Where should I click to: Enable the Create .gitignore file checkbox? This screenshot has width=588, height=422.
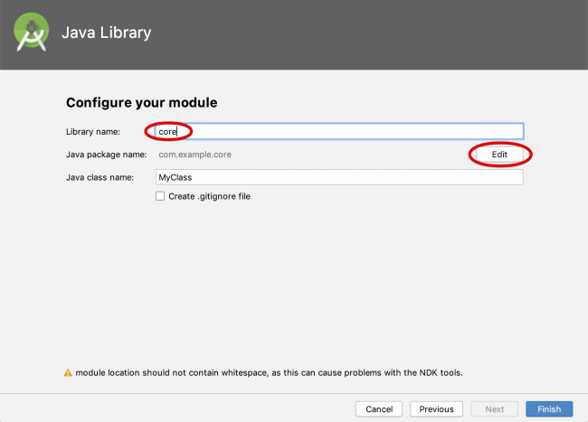coord(160,196)
